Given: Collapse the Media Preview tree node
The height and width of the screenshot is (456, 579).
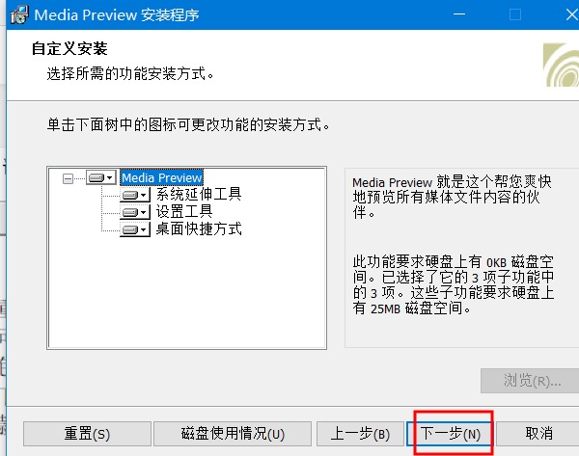Looking at the screenshot, I should [x=68, y=179].
